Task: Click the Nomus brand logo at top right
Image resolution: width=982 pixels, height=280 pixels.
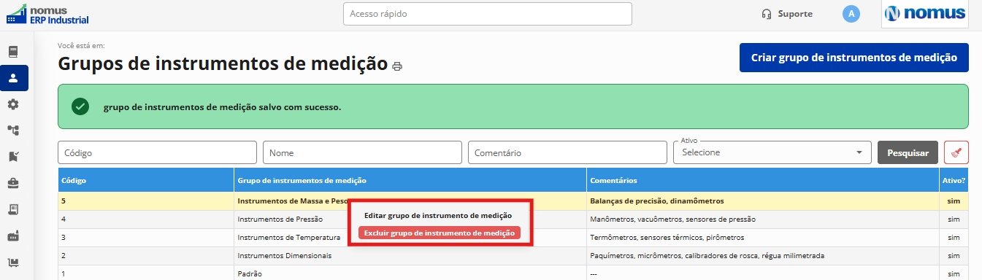Action: (x=925, y=13)
